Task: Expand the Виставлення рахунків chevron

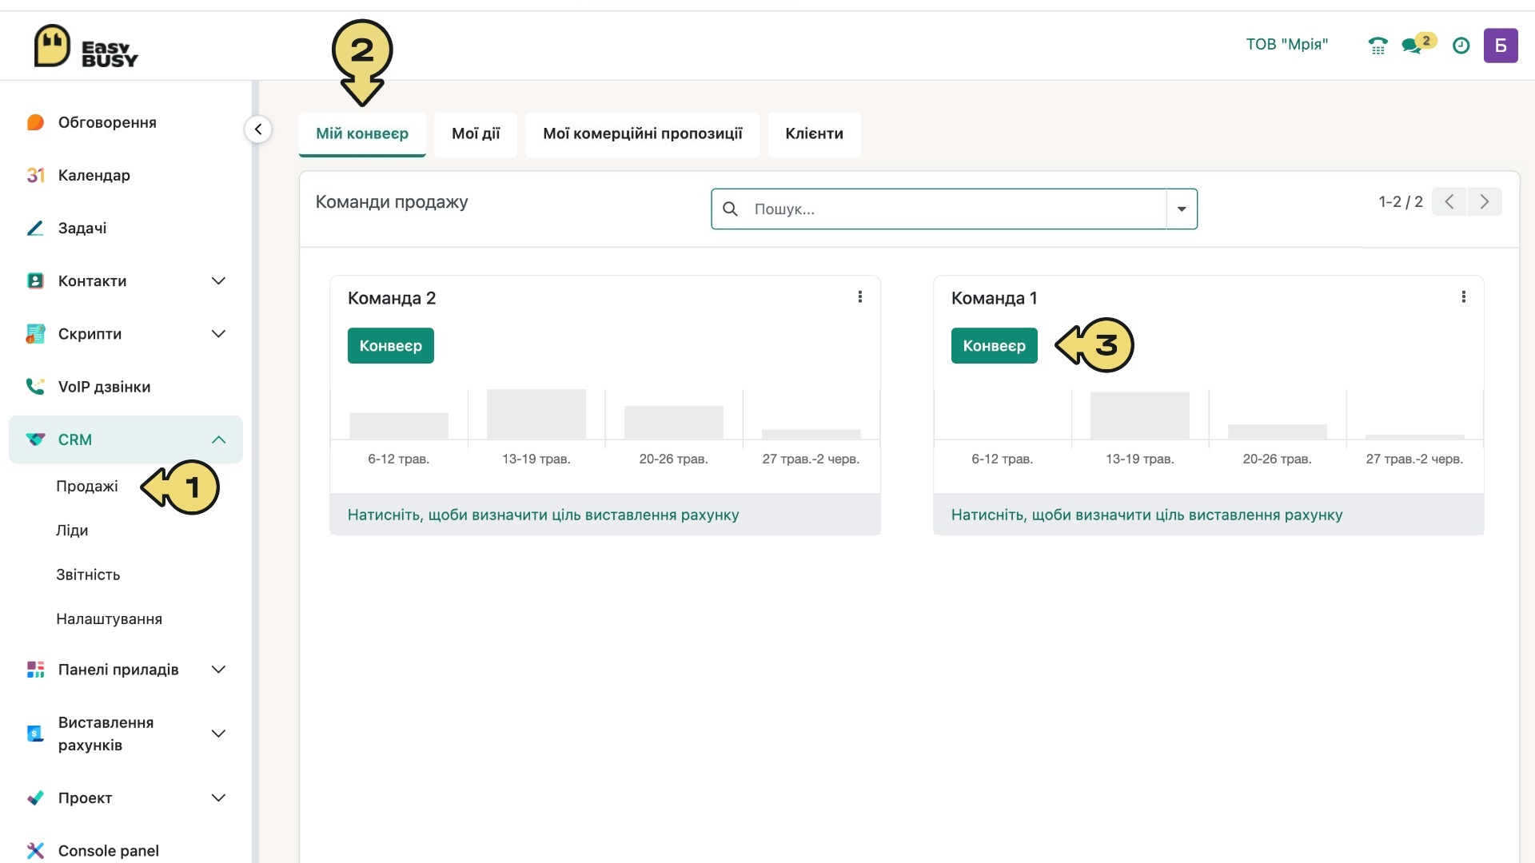Action: pos(218,734)
